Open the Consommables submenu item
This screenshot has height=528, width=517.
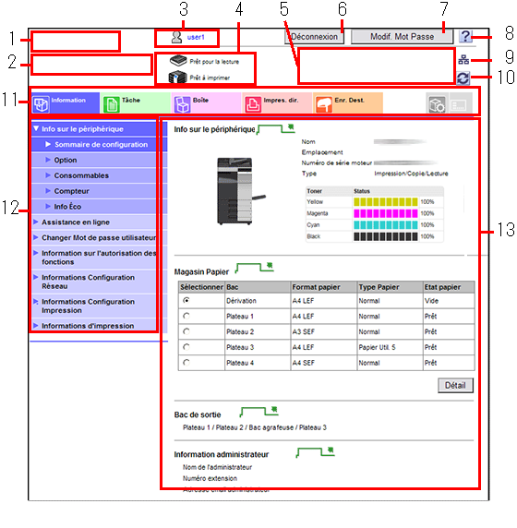(x=100, y=175)
